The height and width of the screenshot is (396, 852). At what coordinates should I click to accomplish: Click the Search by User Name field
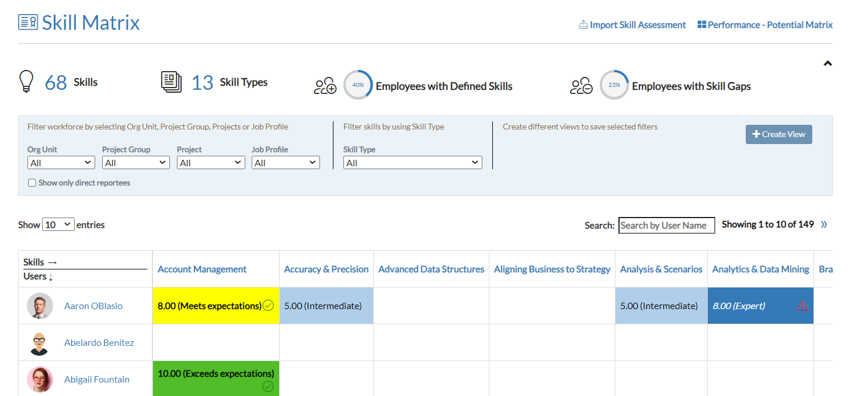coord(666,225)
